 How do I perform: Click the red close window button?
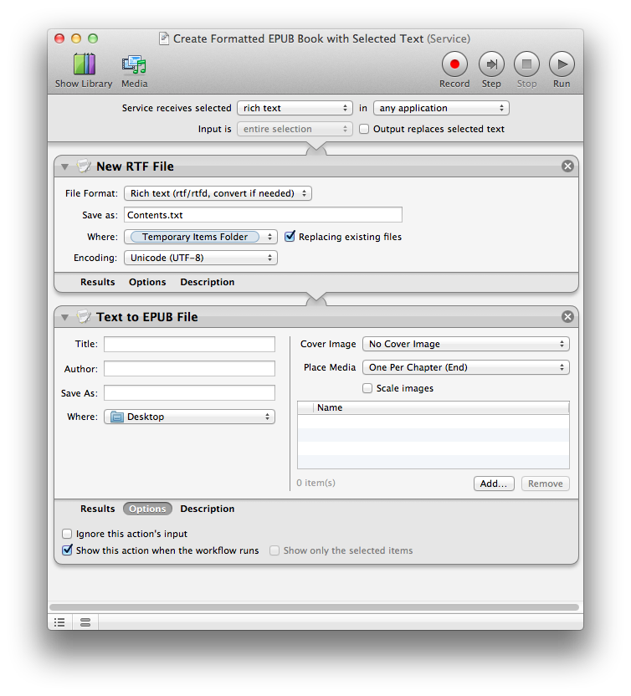click(x=59, y=38)
